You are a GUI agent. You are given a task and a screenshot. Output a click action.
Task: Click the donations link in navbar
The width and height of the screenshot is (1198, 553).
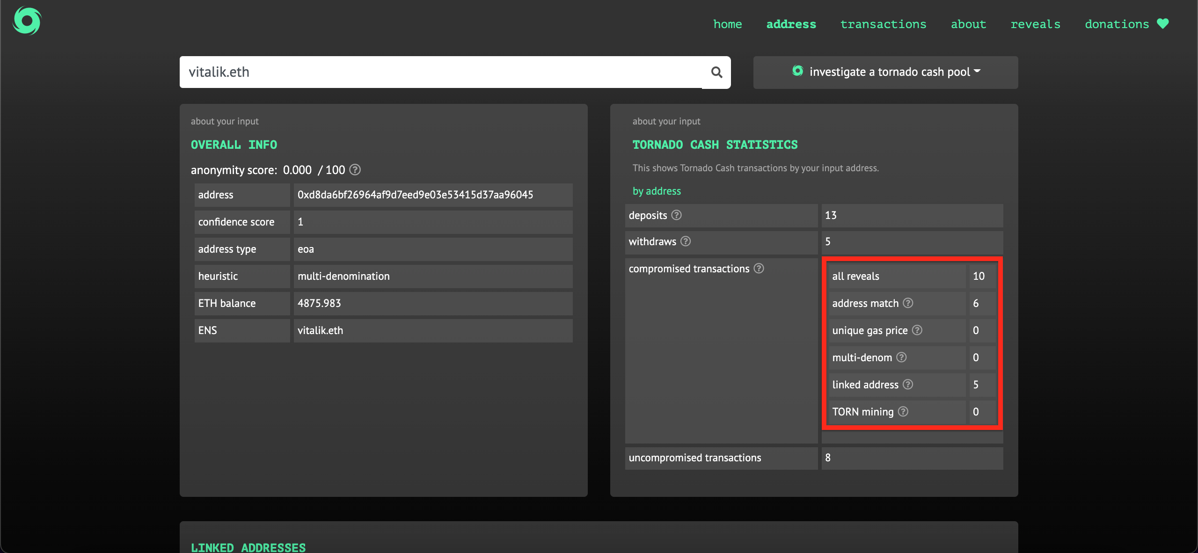(x=1117, y=24)
